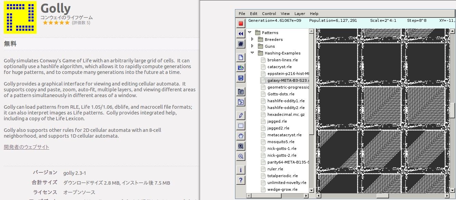Select nick-gotts-1.rle pattern file
The height and width of the screenshot is (200, 456).
282,149
